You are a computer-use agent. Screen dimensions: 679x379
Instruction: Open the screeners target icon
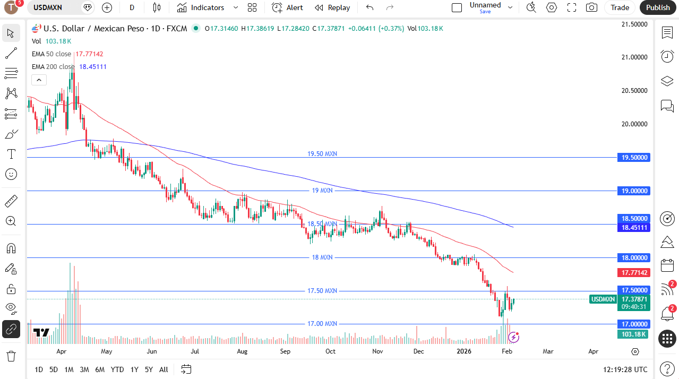(667, 218)
